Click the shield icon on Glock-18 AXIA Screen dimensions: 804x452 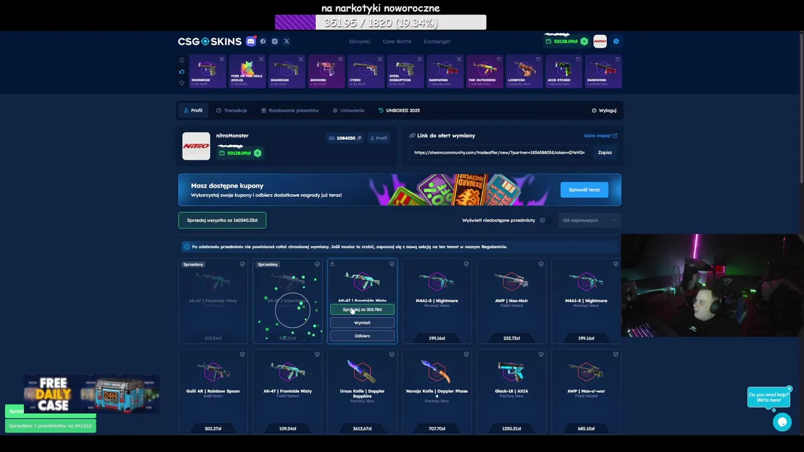tap(541, 354)
